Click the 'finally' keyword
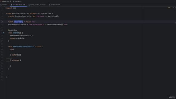The image size is (176, 99). click(15, 60)
